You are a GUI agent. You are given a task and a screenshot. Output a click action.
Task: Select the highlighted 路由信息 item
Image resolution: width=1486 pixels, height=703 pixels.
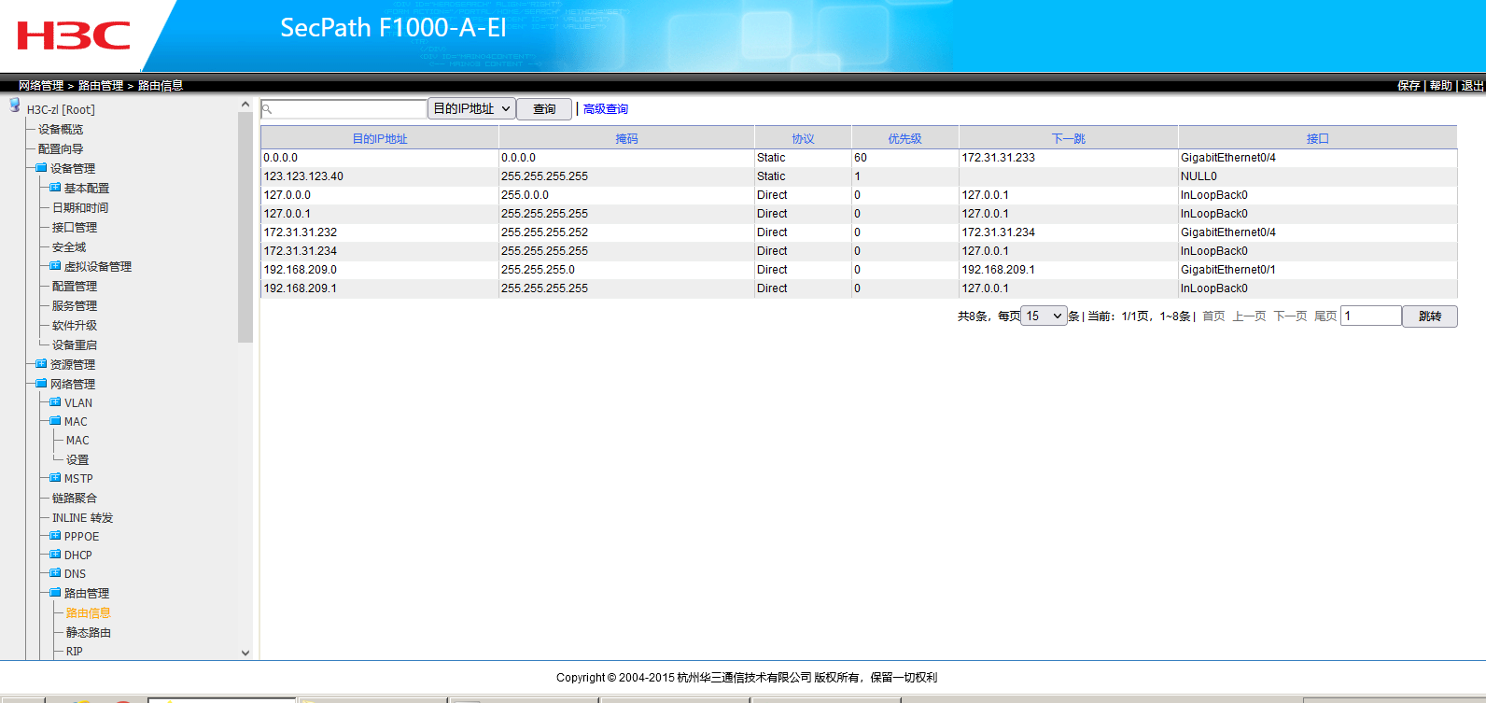(x=89, y=613)
